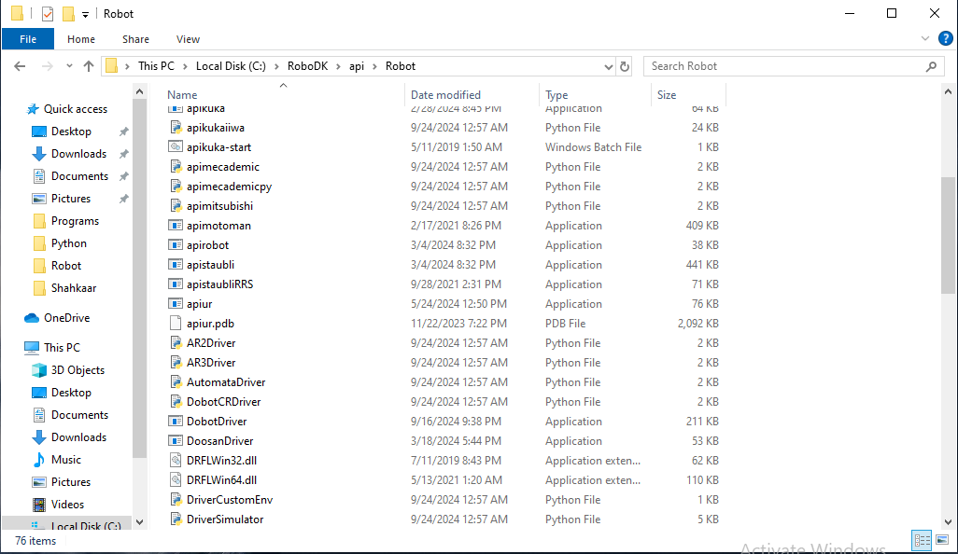Switch to details view layout icon
Viewport: 958px width, 554px height.
[922, 540]
